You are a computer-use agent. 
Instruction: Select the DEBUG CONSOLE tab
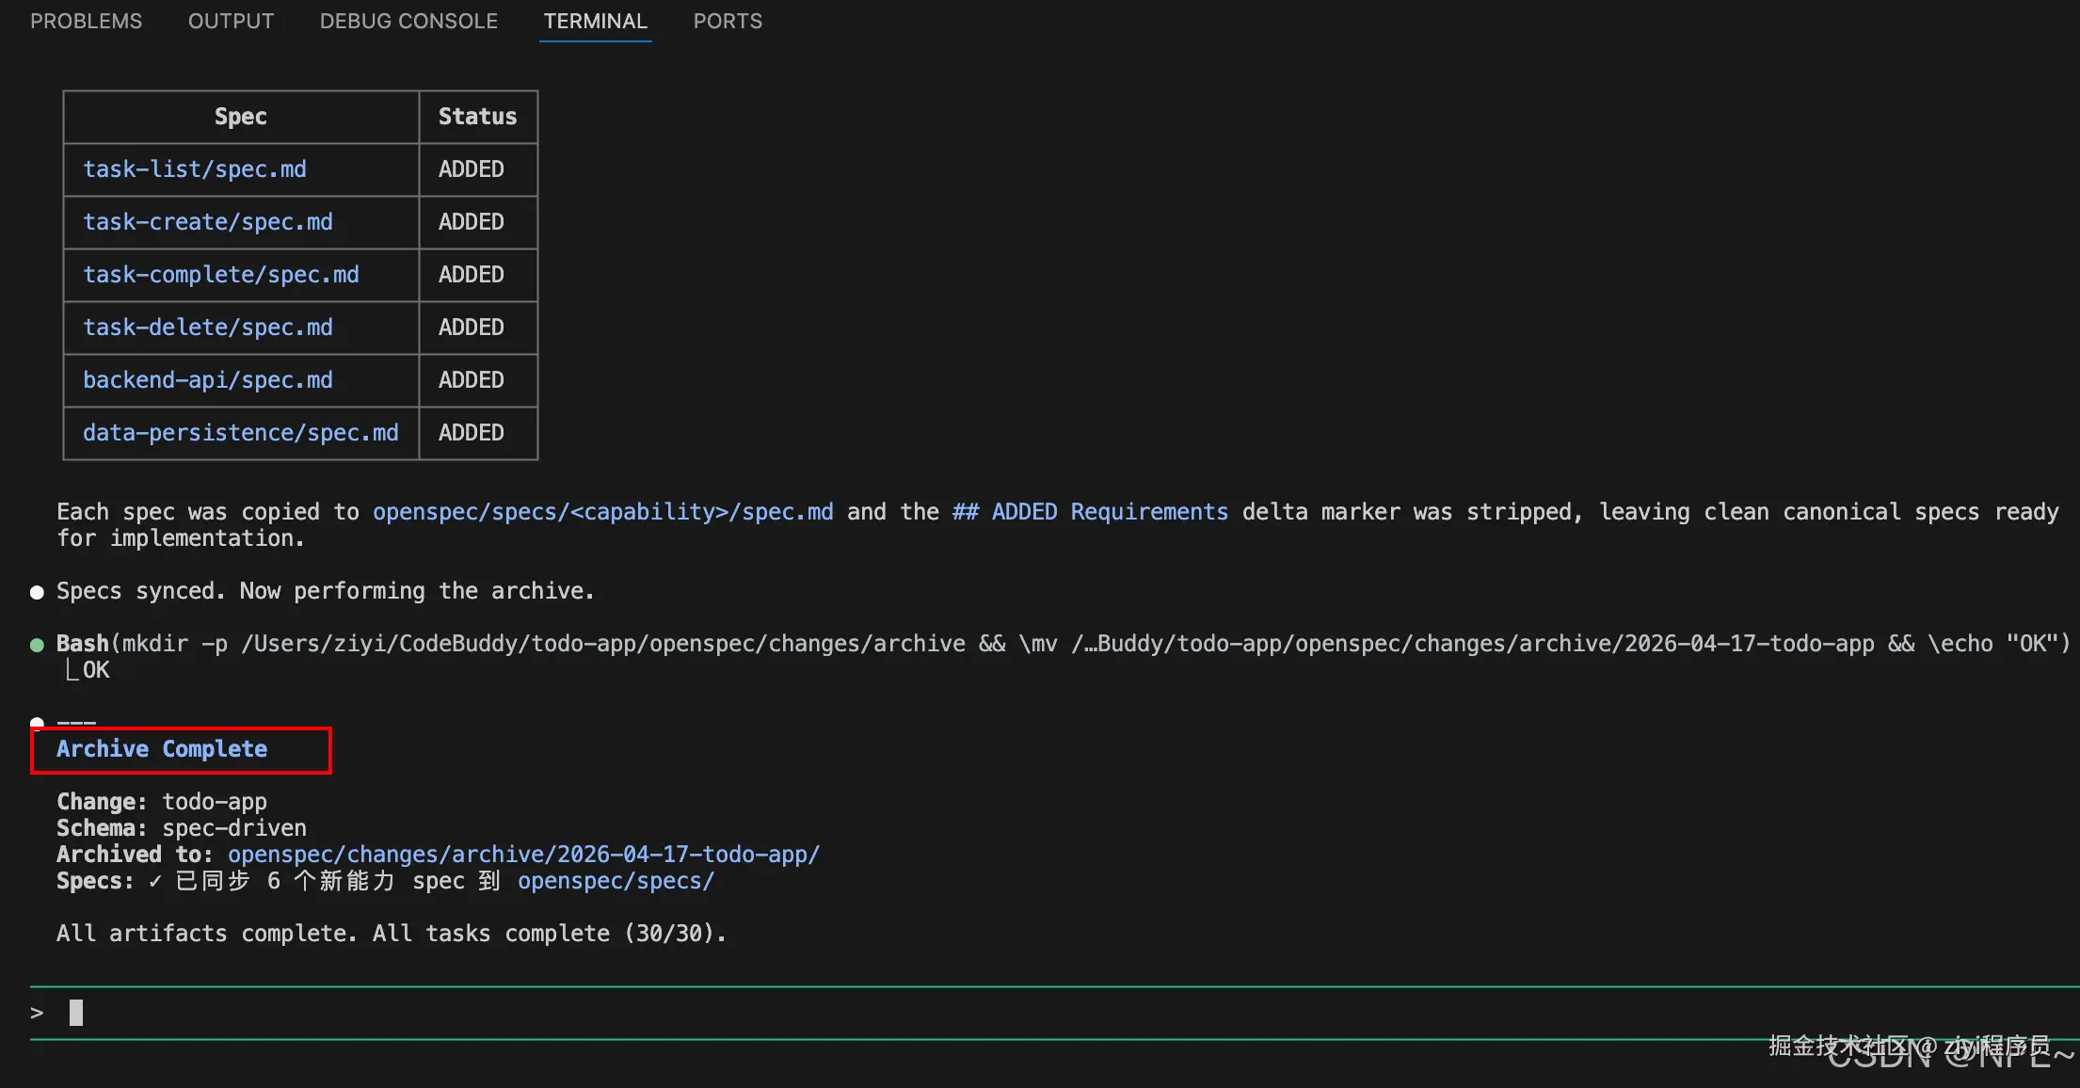point(408,21)
